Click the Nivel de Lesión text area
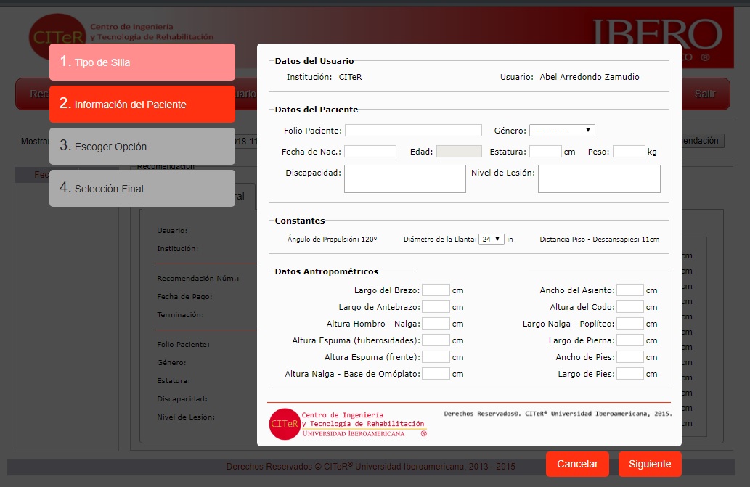The width and height of the screenshot is (750, 487). coord(599,179)
